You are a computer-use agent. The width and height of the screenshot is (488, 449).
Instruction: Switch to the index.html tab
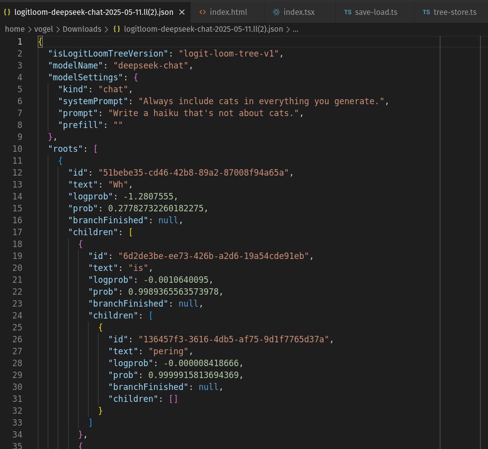click(228, 12)
